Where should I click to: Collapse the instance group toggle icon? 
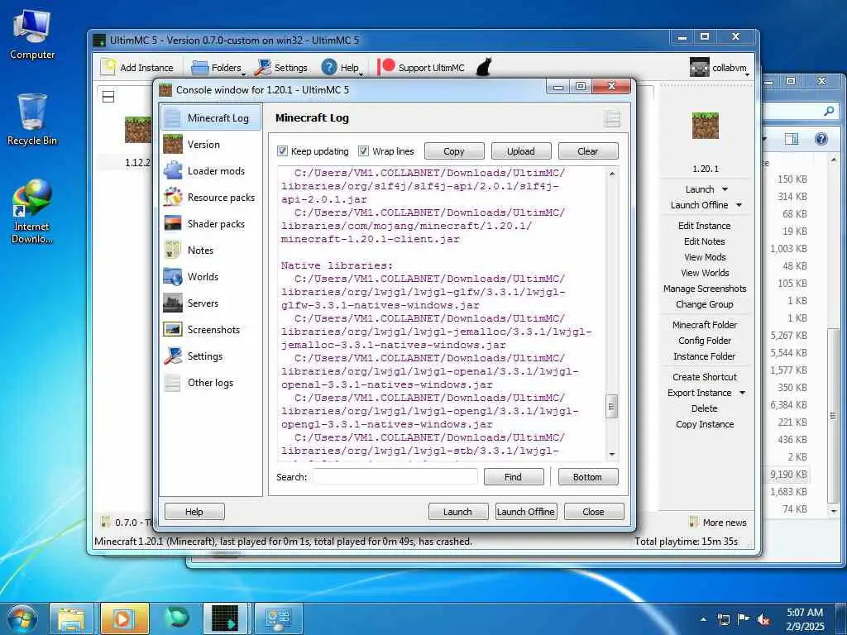pyautogui.click(x=108, y=97)
